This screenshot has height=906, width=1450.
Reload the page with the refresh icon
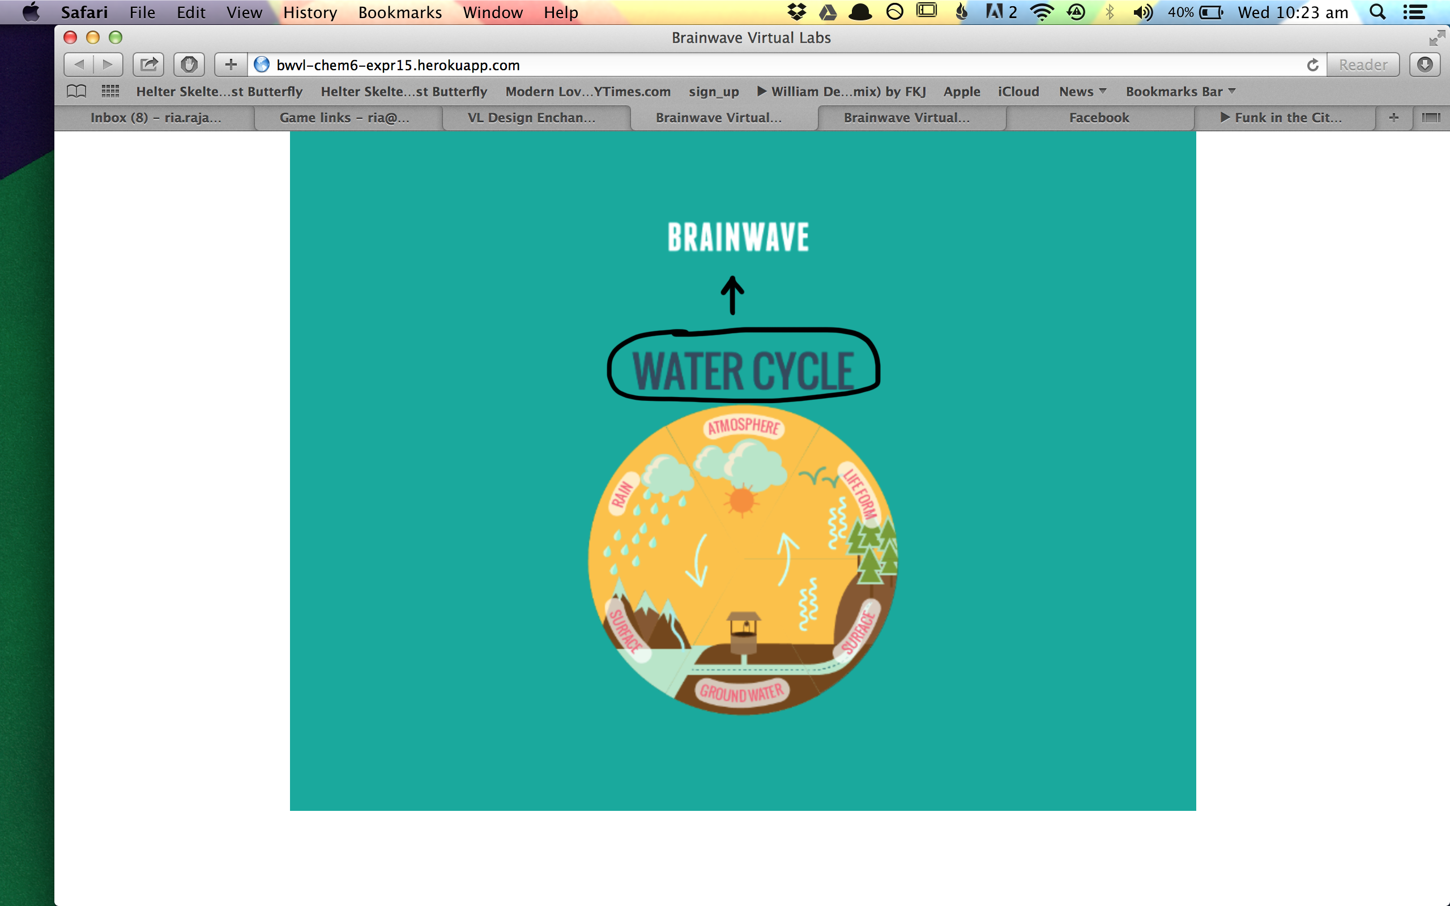coord(1312,65)
